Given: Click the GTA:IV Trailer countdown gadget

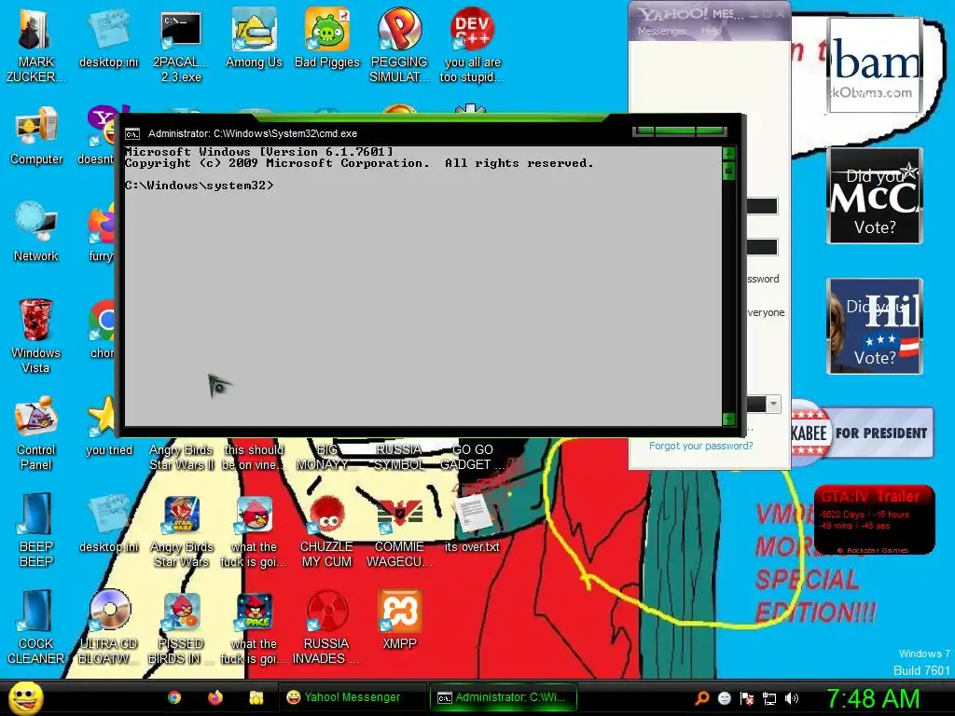Looking at the screenshot, I should click(874, 519).
